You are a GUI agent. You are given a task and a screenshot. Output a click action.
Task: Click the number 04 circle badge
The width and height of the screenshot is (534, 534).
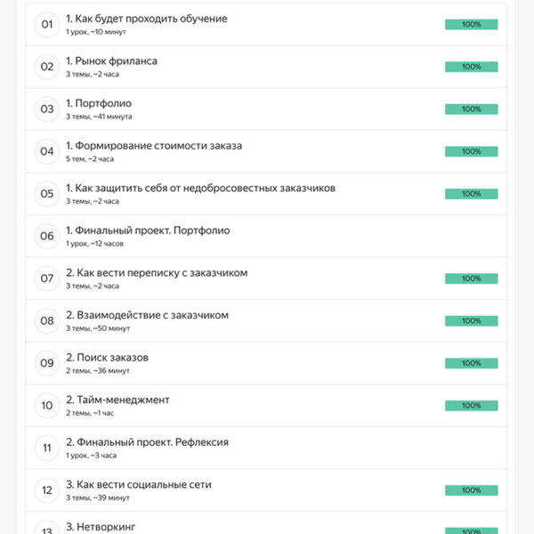pos(47,151)
